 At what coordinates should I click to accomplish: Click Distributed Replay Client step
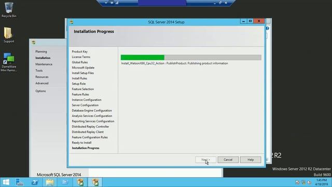pyautogui.click(x=88, y=132)
